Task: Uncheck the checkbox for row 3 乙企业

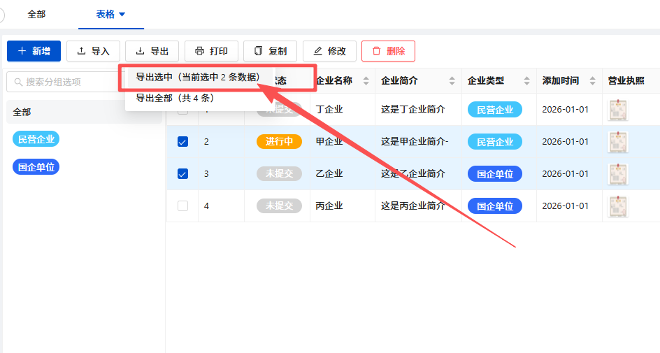Action: pyautogui.click(x=182, y=174)
